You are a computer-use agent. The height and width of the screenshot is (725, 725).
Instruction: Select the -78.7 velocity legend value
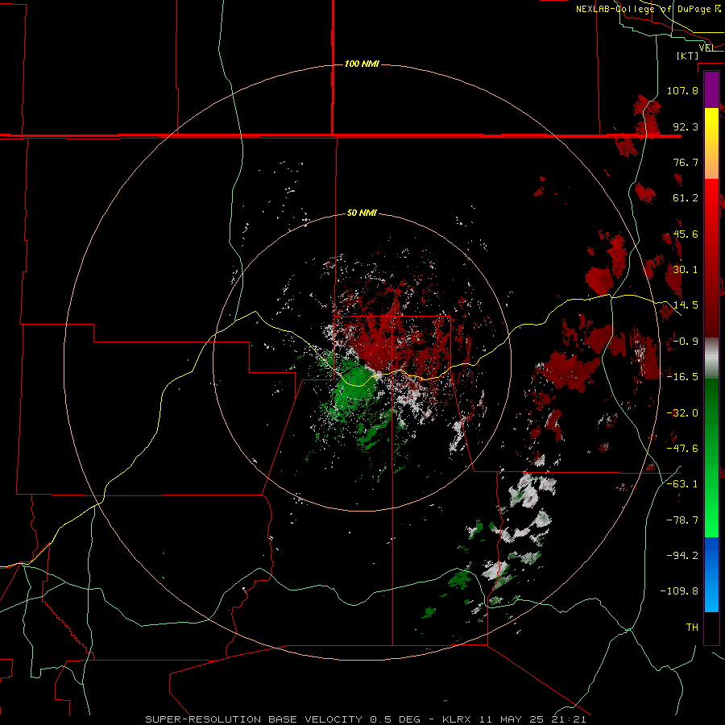[682, 520]
